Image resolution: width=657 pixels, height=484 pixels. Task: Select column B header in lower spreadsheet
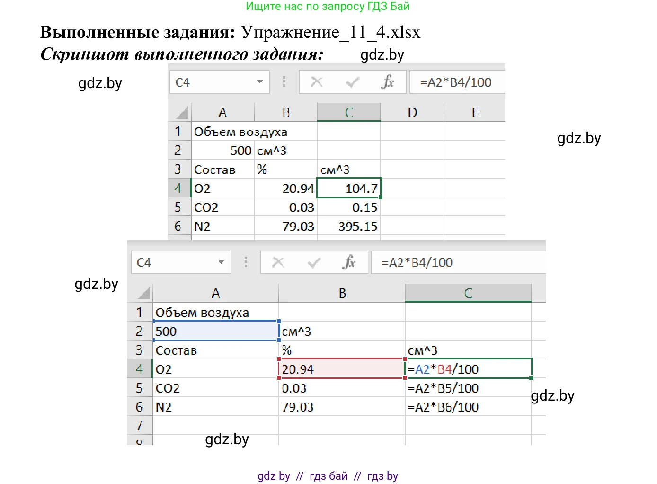tap(342, 293)
